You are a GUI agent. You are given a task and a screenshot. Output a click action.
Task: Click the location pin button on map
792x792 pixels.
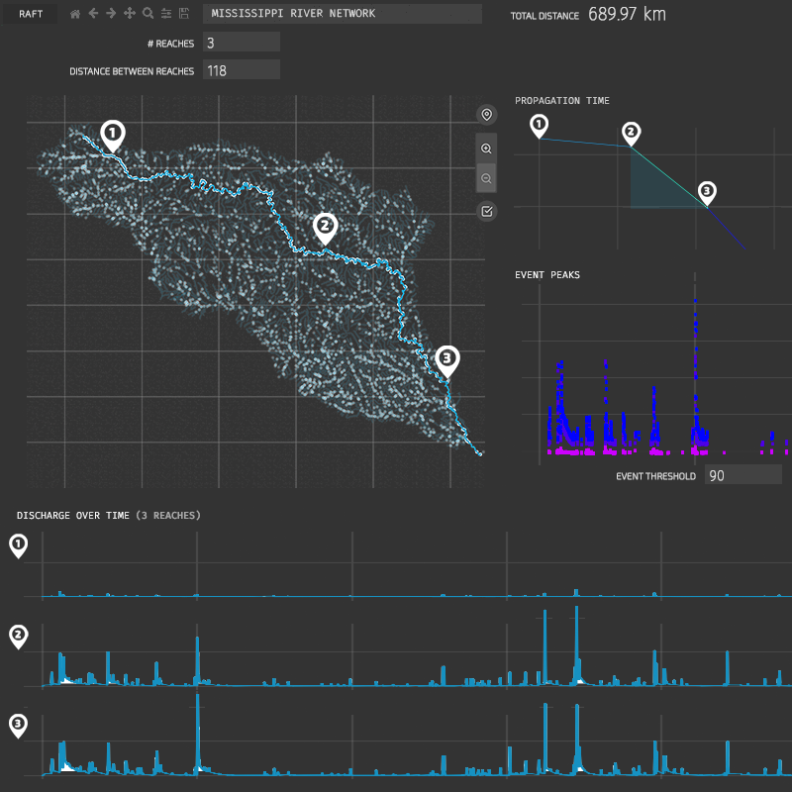click(x=486, y=116)
